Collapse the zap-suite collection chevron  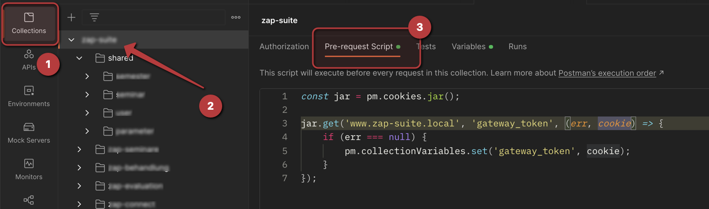click(72, 40)
